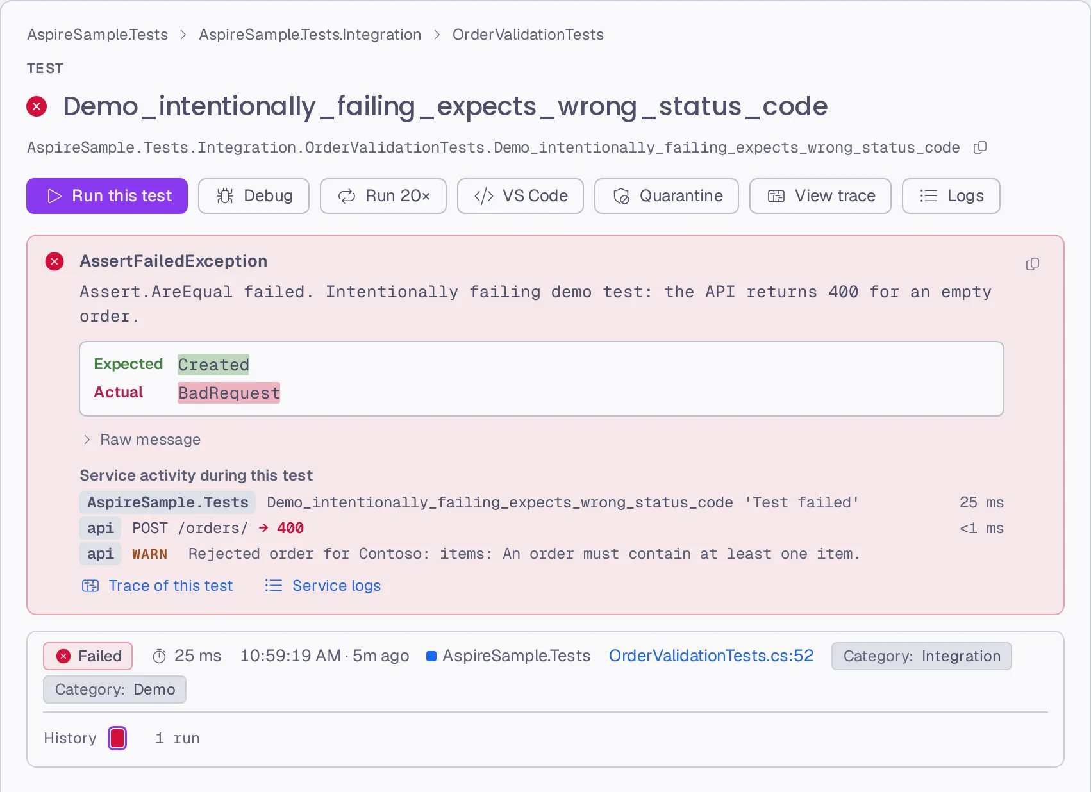Quarantine this failing test
The height and width of the screenshot is (792, 1091).
(667, 196)
